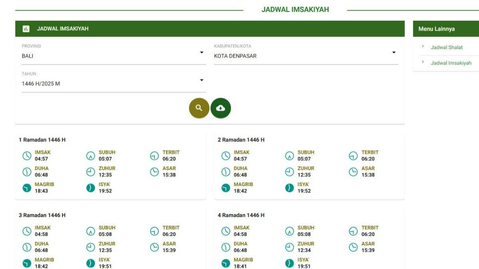Image resolution: width=479 pixels, height=269 pixels.
Task: Select the 1 Ramadan 1446 H card title
Action: point(42,140)
